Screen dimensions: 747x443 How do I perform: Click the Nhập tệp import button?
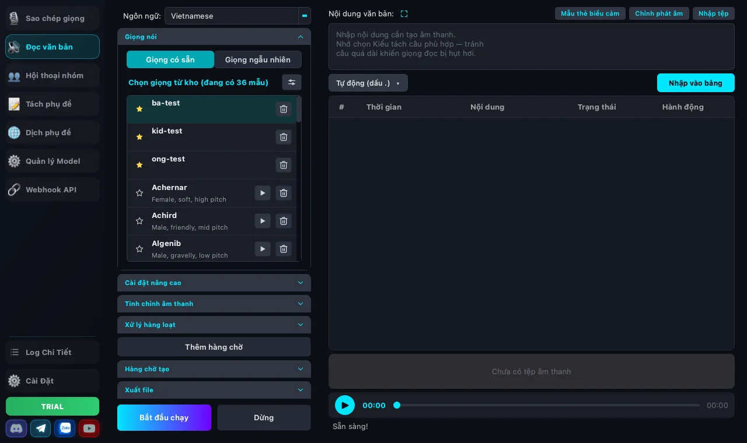[714, 13]
